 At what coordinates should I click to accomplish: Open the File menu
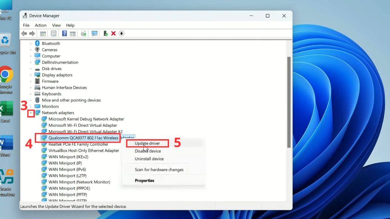(26, 25)
